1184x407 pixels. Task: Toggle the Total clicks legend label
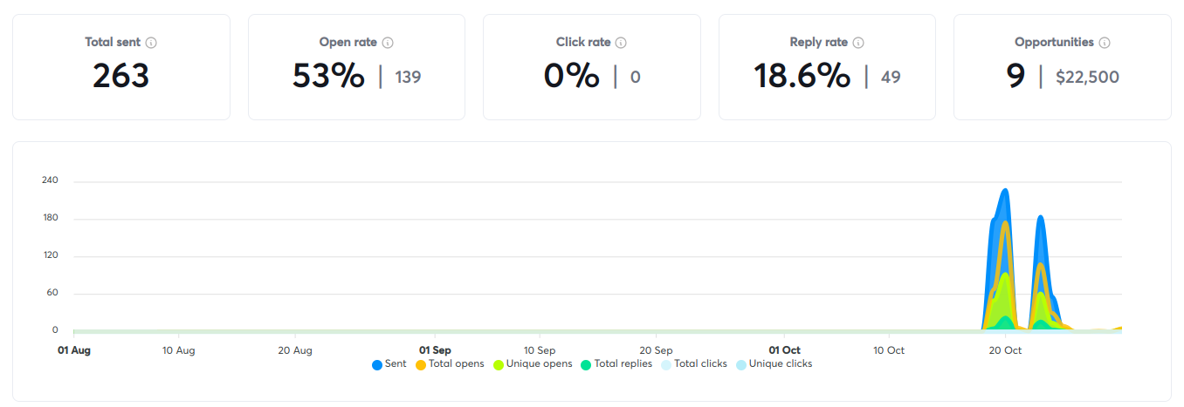point(700,364)
